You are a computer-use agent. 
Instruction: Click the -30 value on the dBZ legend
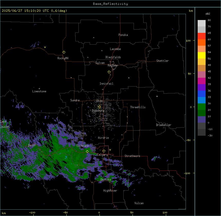pyautogui.click(x=210, y=135)
